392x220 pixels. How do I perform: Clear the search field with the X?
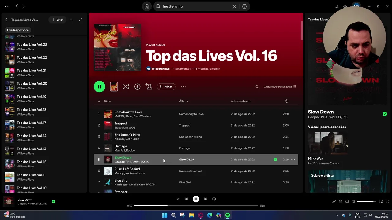pos(234,6)
